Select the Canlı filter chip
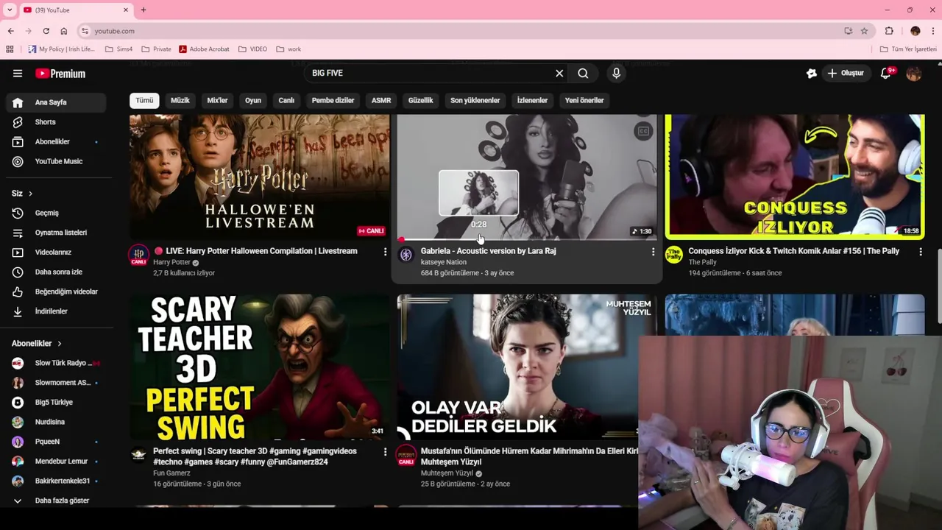Screen dimensions: 942x530 click(286, 100)
